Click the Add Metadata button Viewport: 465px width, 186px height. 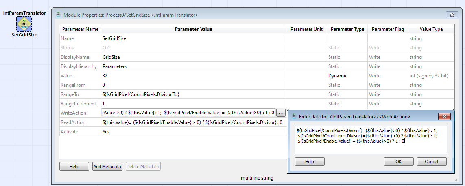click(x=107, y=167)
